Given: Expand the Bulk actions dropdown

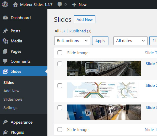Looking at the screenshot, I should coord(72,41).
